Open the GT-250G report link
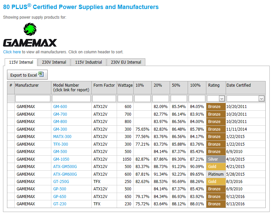Image resolution: width=273 pixels, height=217 pixels. [61, 181]
